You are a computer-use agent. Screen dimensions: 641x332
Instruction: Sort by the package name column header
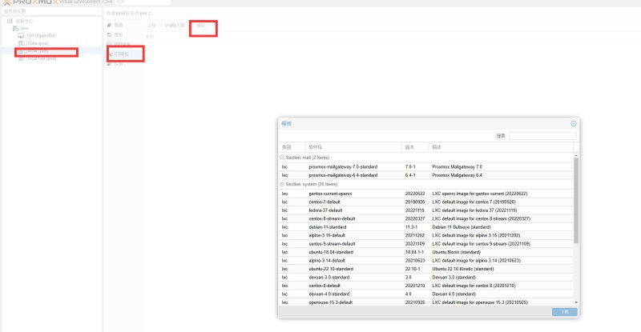point(353,147)
